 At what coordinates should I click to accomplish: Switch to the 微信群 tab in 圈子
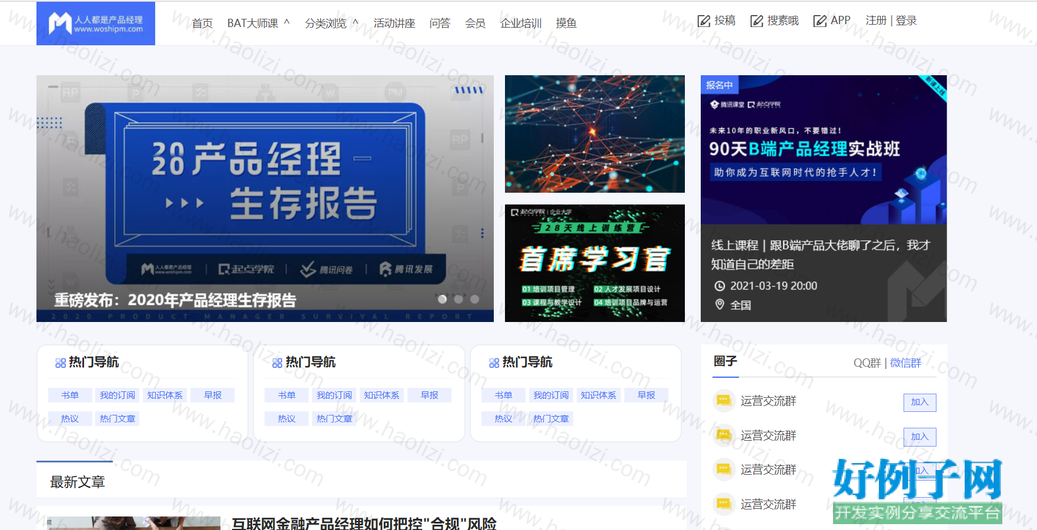coord(905,363)
